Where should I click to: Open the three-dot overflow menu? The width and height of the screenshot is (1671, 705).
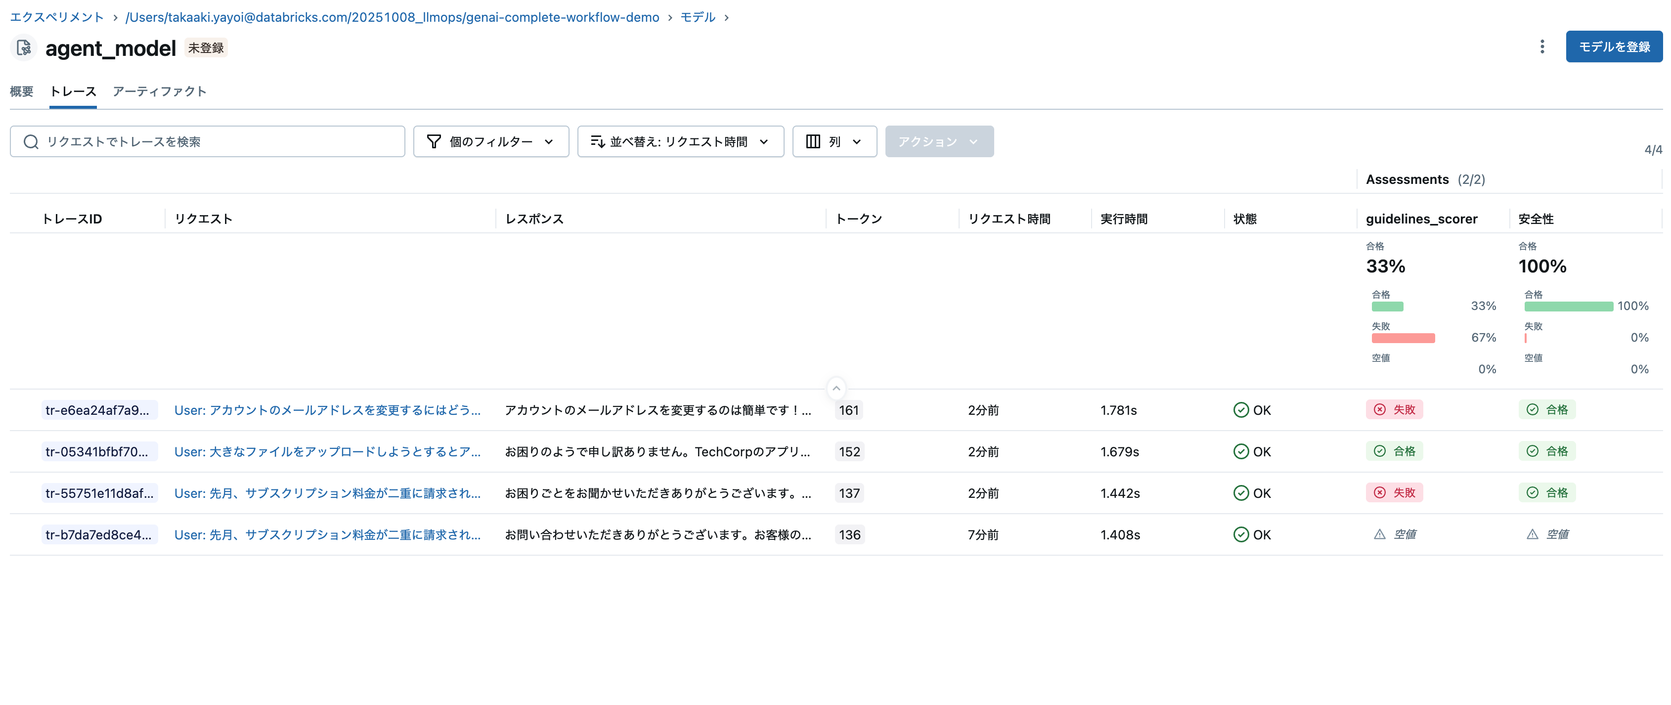coord(1542,46)
